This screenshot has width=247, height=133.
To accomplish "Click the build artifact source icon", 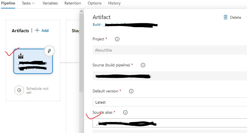I will click(20, 56).
